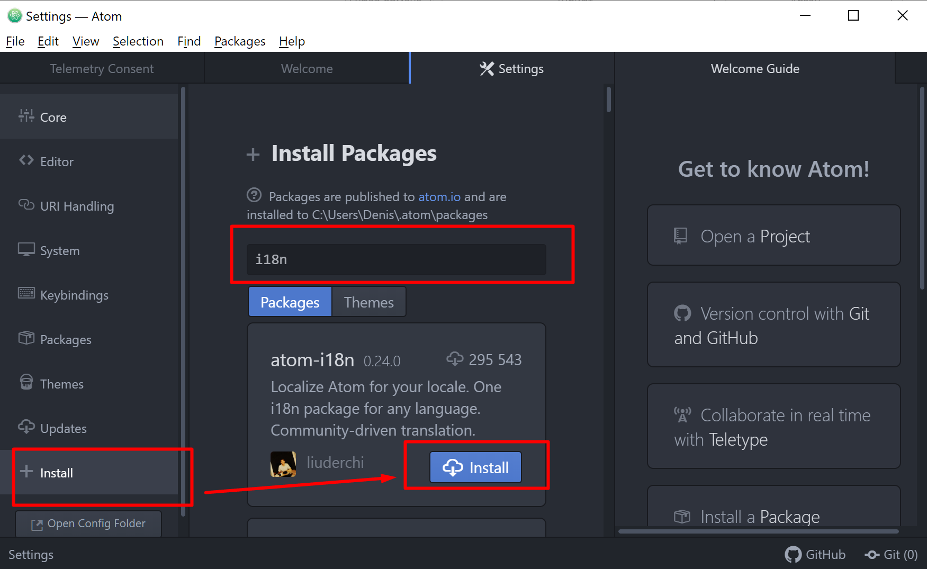Click the atom-i18n package name
Image resolution: width=927 pixels, height=569 pixels.
[x=312, y=360]
